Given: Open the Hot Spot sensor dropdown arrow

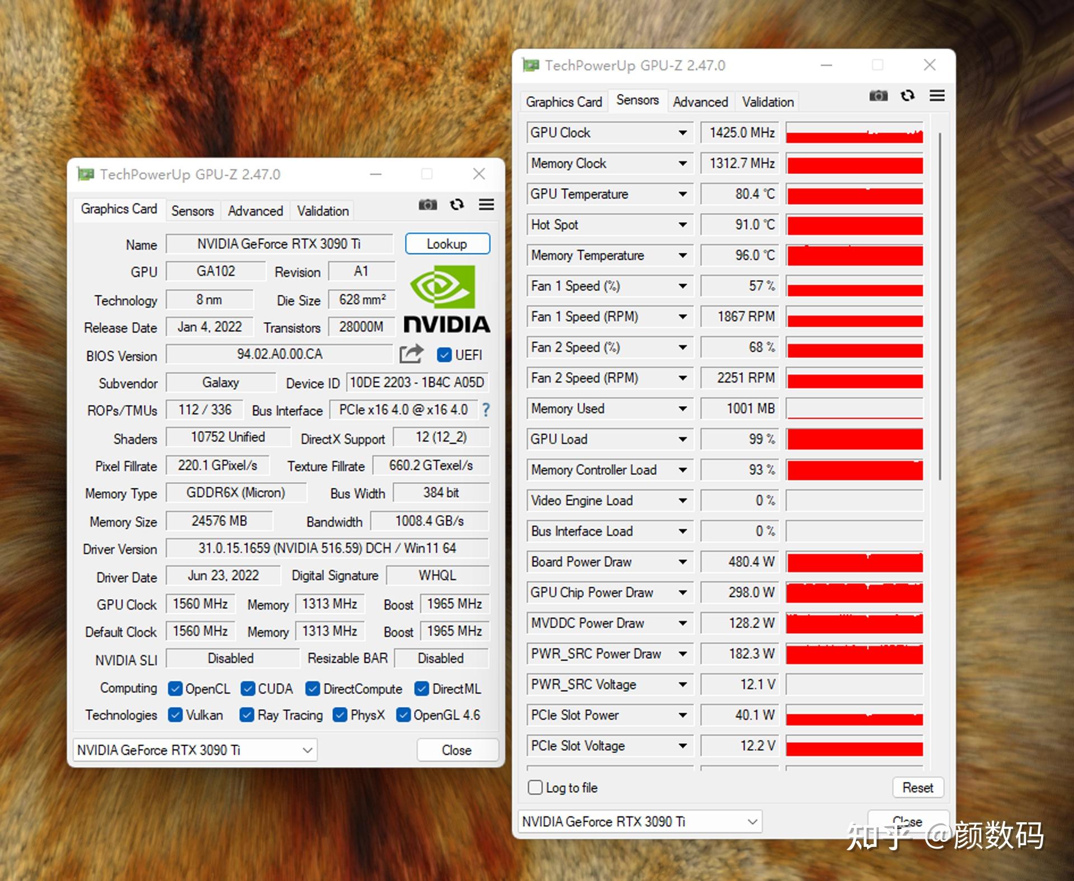Looking at the screenshot, I should coord(682,225).
